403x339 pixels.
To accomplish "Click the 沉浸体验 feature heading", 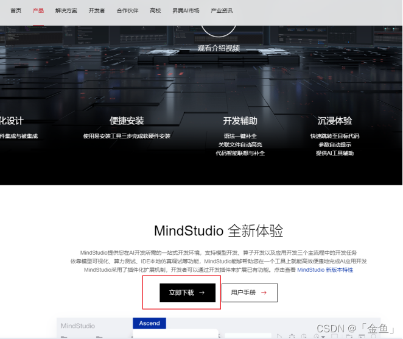I will tap(335, 121).
